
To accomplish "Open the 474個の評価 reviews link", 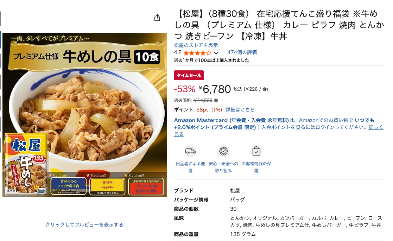I will coord(242,52).
